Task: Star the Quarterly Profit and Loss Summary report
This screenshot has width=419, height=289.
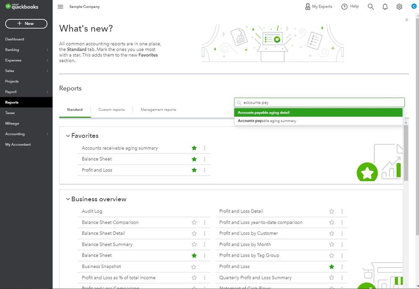Action: click(x=332, y=278)
